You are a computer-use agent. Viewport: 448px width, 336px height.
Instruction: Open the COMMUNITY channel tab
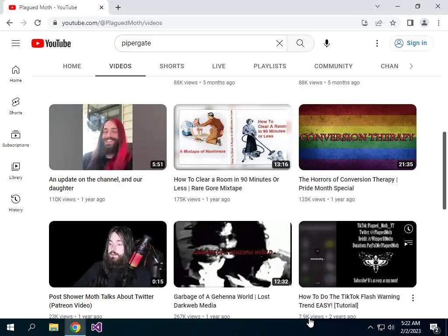[333, 66]
